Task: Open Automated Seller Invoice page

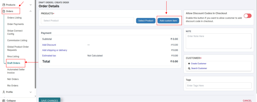Action: [x=16, y=71]
